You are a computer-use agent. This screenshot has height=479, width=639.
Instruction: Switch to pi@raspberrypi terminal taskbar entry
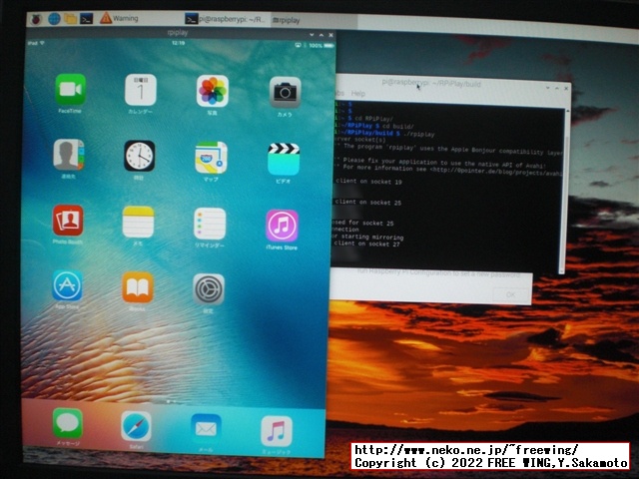pos(226,19)
